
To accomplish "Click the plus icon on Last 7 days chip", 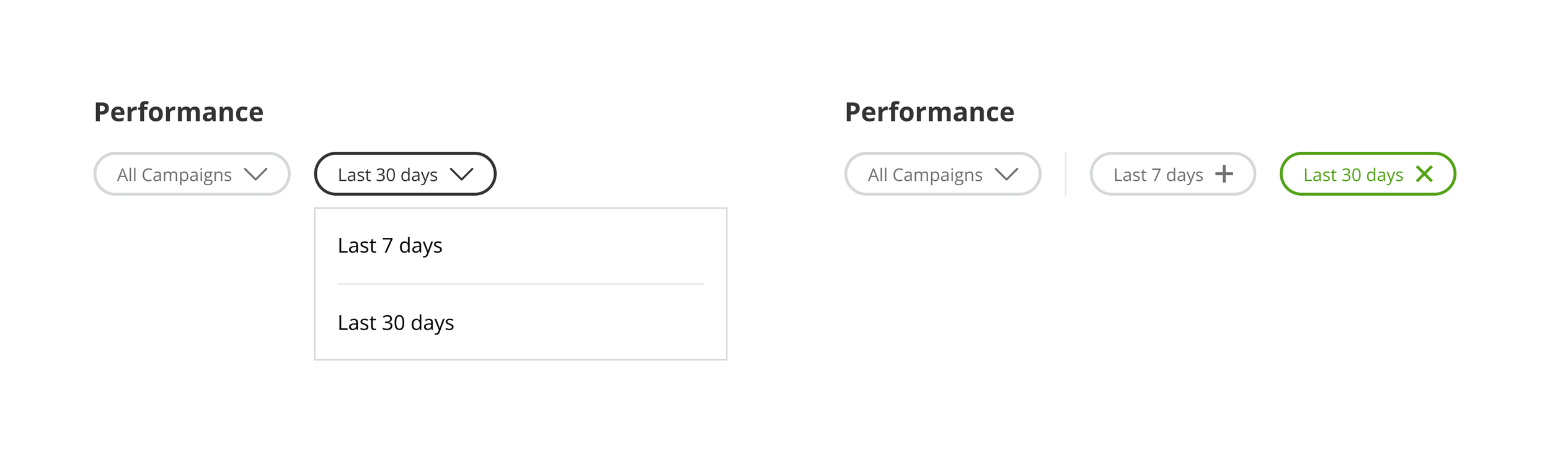I will [x=1223, y=174].
